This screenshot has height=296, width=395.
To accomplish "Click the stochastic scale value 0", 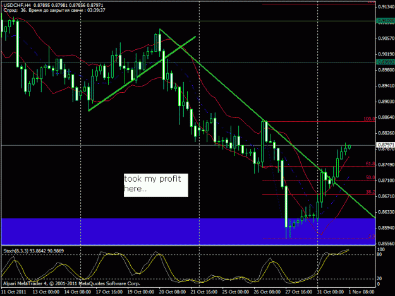I will [378, 284].
